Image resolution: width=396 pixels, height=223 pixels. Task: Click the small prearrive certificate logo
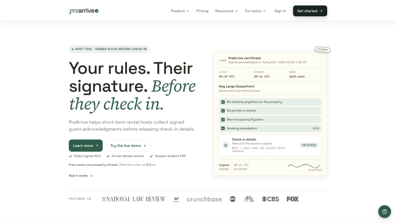(222, 60)
